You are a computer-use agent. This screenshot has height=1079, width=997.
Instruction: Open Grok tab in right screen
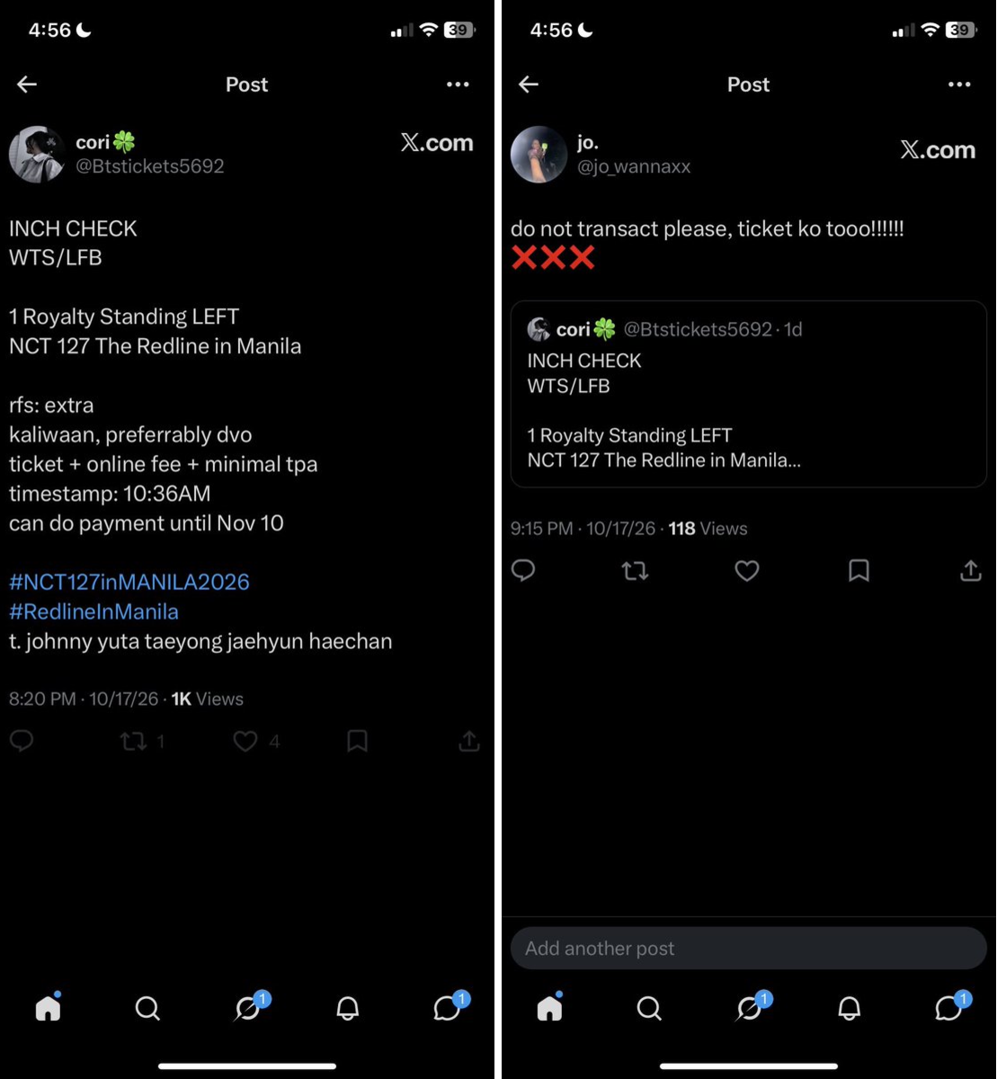[749, 1008]
